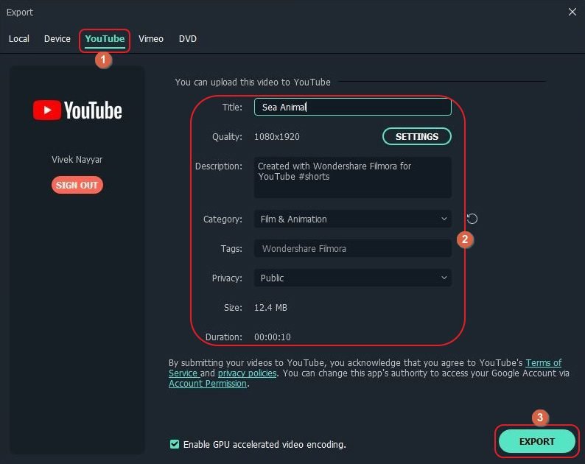Open the privacy policies link

point(247,373)
